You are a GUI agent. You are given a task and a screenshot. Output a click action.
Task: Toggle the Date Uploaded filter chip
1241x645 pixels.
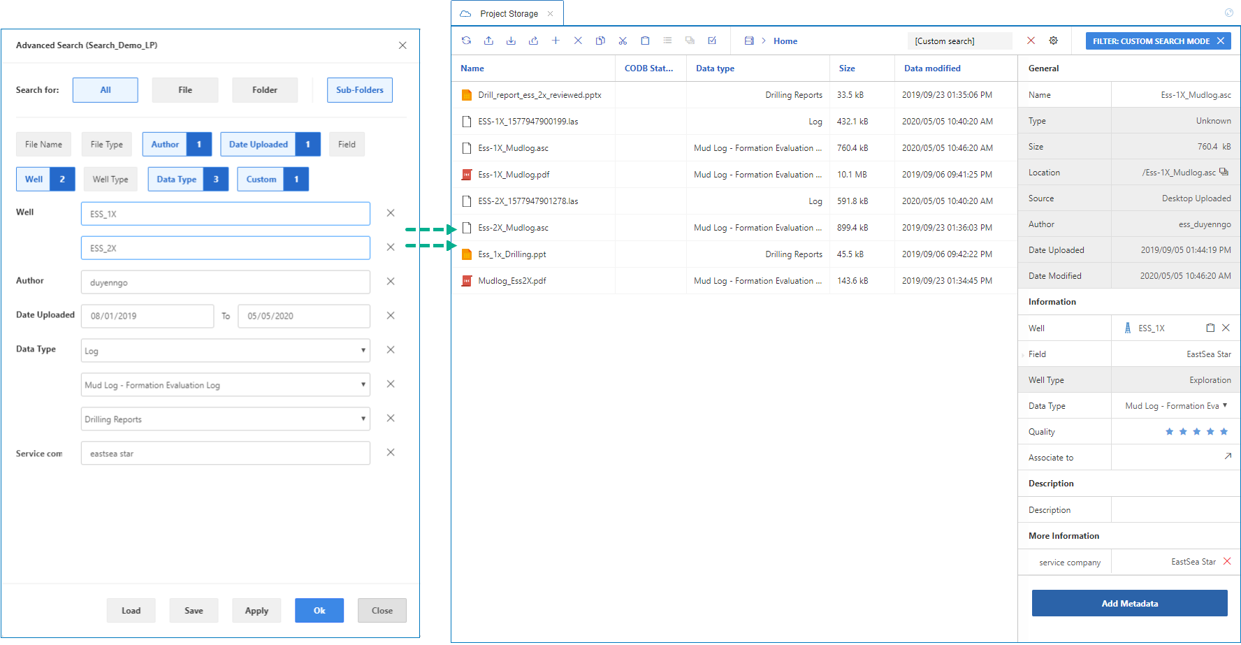tap(270, 145)
